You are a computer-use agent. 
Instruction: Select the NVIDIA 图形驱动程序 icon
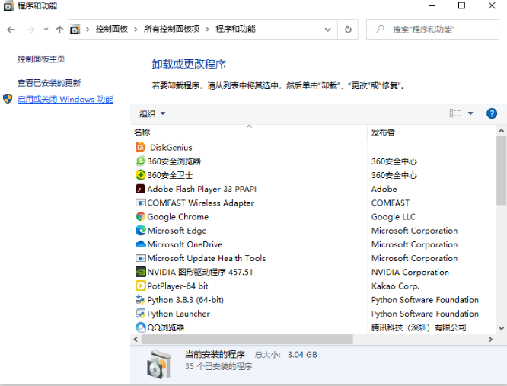(140, 272)
